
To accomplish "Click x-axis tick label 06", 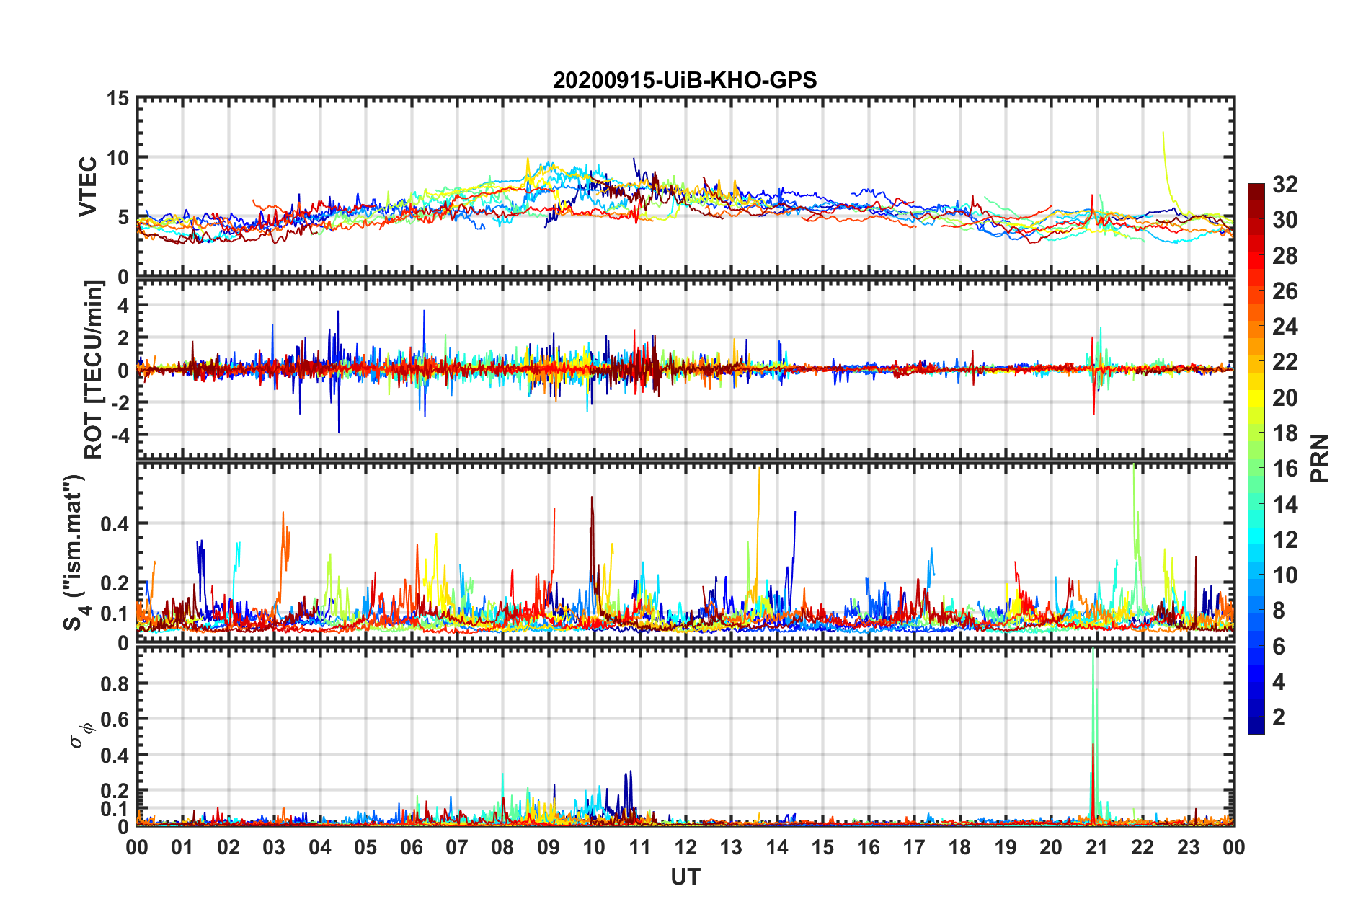I will tap(412, 847).
